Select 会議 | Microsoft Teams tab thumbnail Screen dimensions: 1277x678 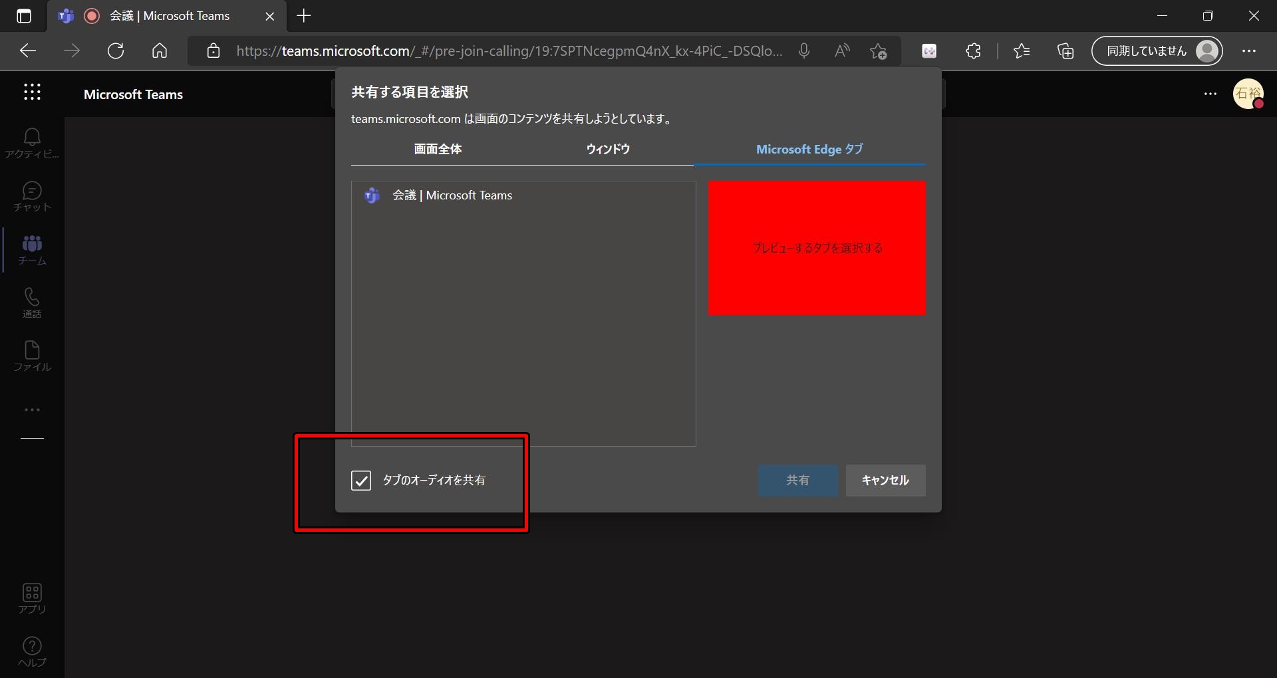pyautogui.click(x=452, y=195)
